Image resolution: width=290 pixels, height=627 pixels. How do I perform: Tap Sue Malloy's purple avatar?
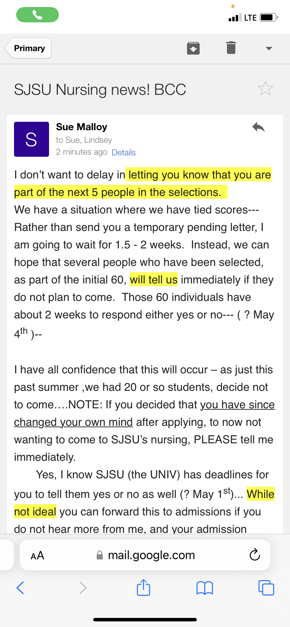point(32,139)
